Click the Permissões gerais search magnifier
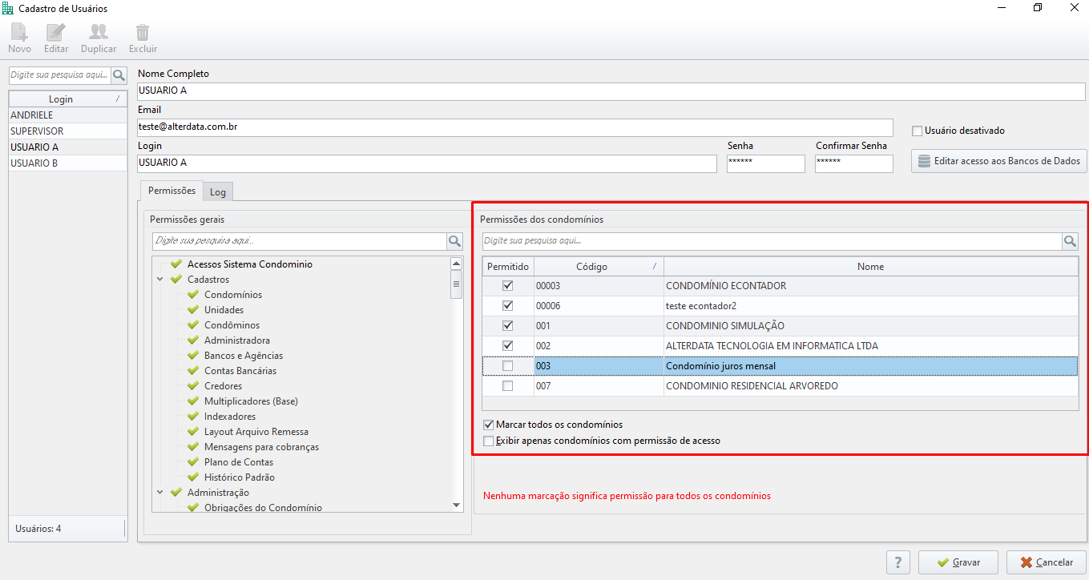 (x=455, y=241)
